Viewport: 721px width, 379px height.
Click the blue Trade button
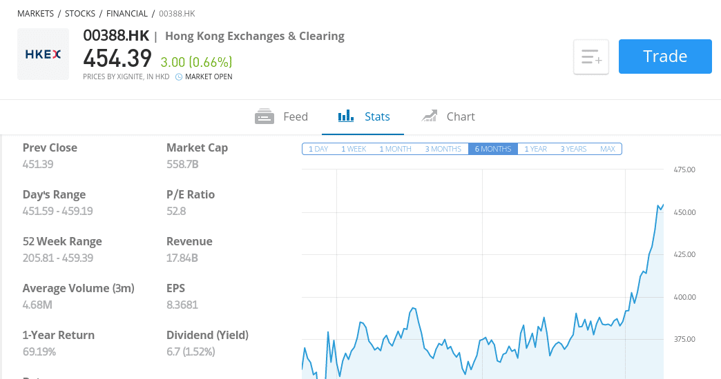[x=665, y=57]
